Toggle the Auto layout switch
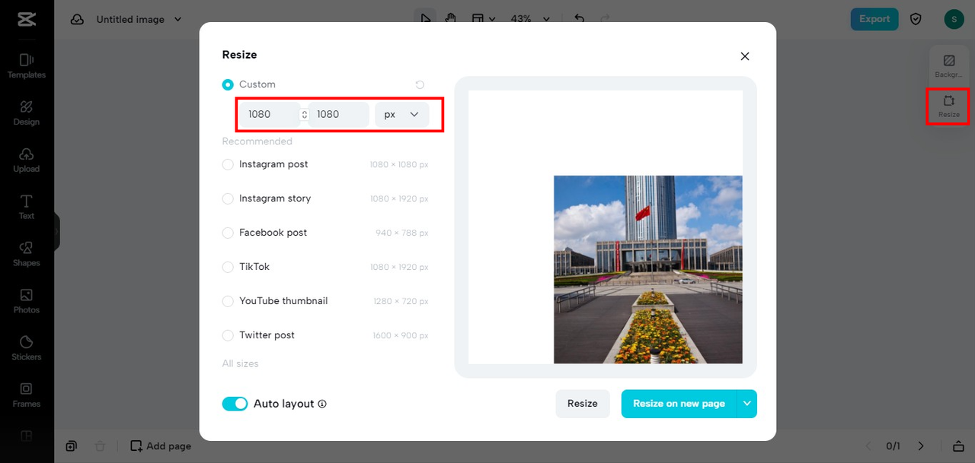This screenshot has height=463, width=975. pyautogui.click(x=235, y=404)
